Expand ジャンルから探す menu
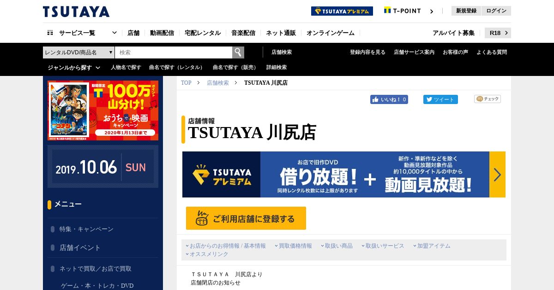This screenshot has width=554, height=290. 74,67
